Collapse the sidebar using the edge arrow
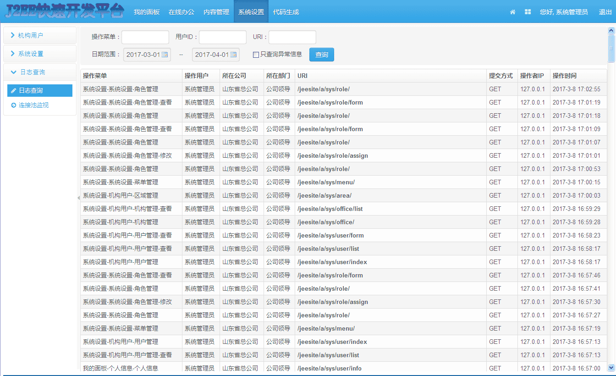This screenshot has height=376, width=616. (78, 197)
